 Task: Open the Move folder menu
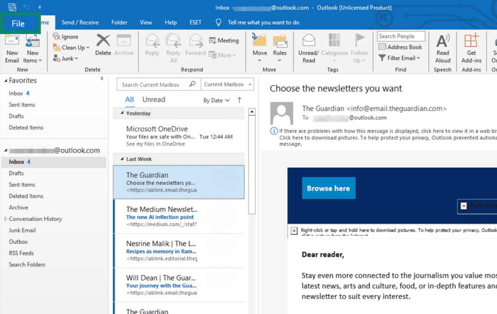260,48
